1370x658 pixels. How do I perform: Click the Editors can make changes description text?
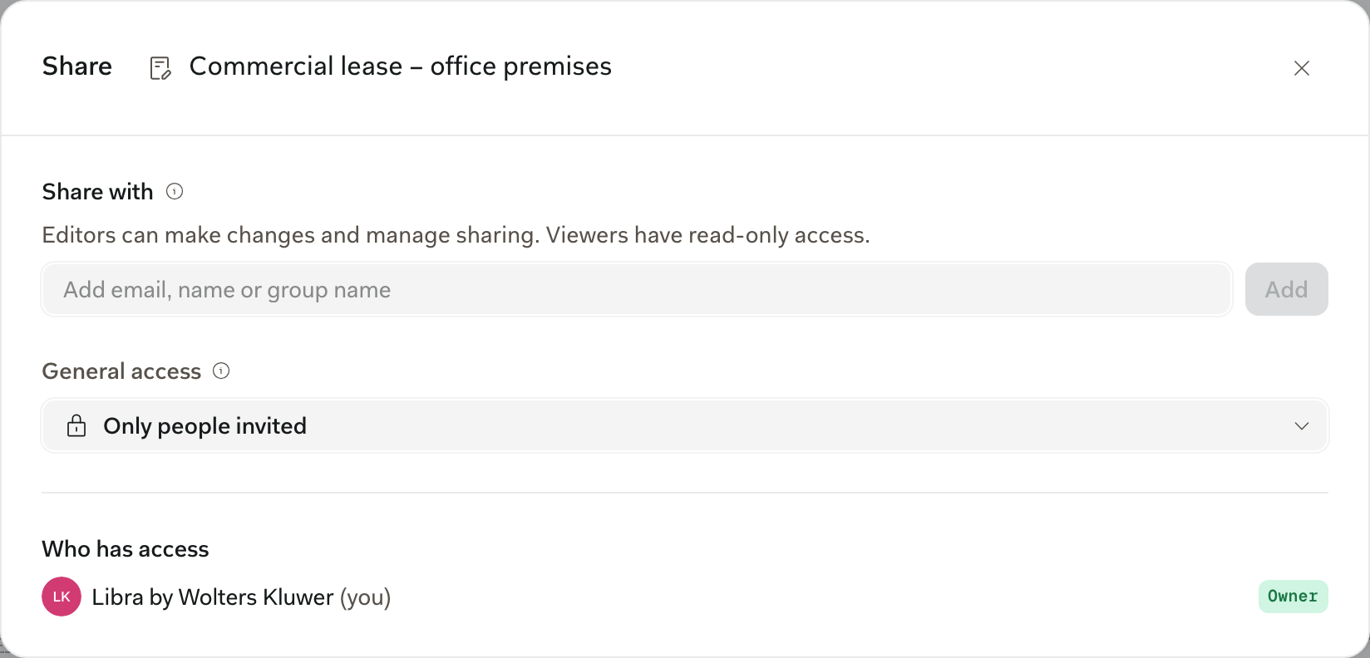coord(456,235)
